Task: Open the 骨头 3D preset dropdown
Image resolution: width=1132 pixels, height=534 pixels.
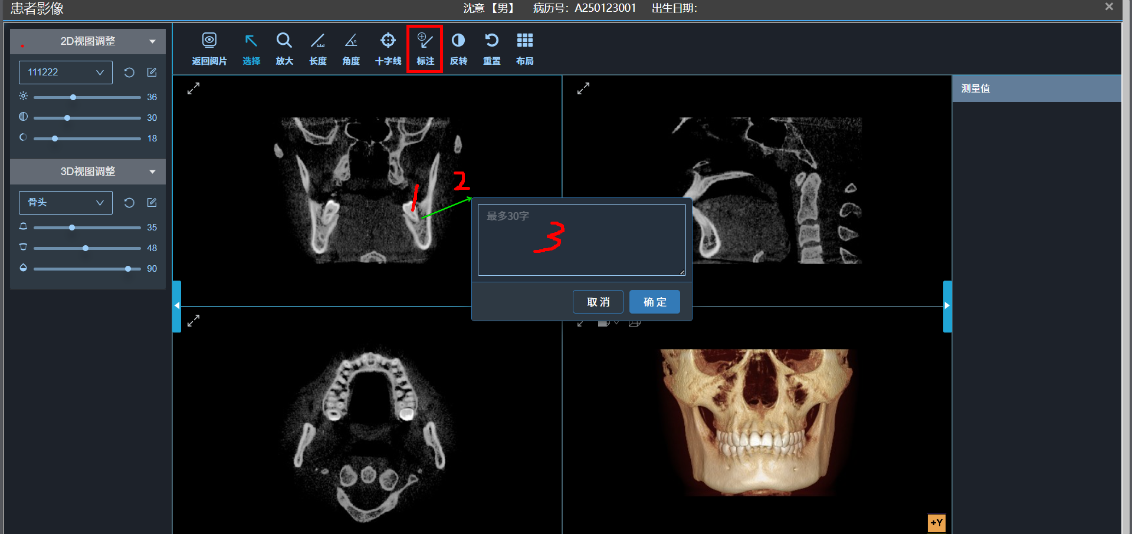Action: (65, 202)
